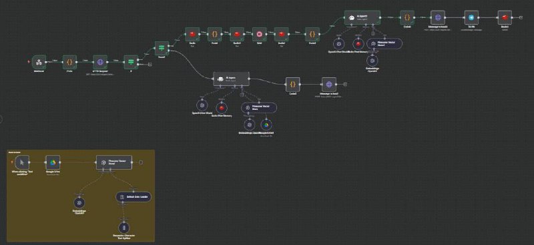This screenshot has width=534, height=245.
Task: Open the HTTP Request node before the If node
Action: coord(100,62)
